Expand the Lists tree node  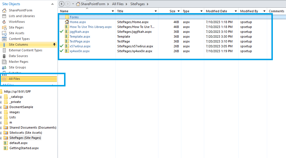coord(1,118)
